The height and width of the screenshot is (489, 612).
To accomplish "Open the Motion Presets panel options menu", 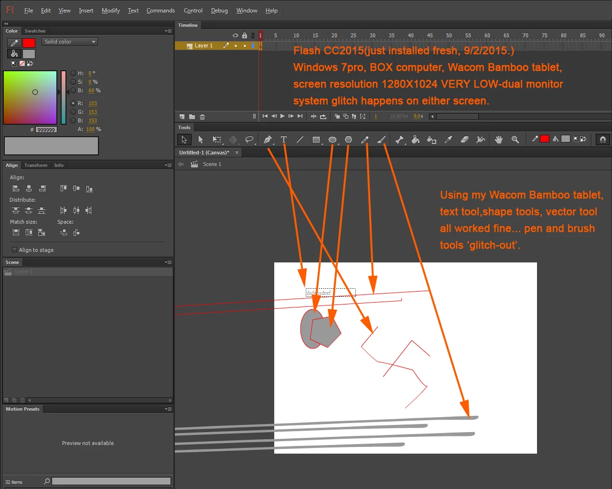I will pyautogui.click(x=168, y=409).
